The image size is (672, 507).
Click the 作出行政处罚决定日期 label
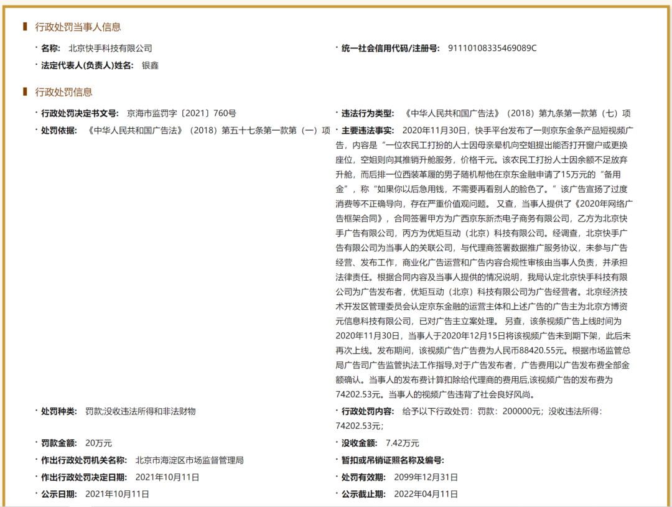(x=83, y=477)
